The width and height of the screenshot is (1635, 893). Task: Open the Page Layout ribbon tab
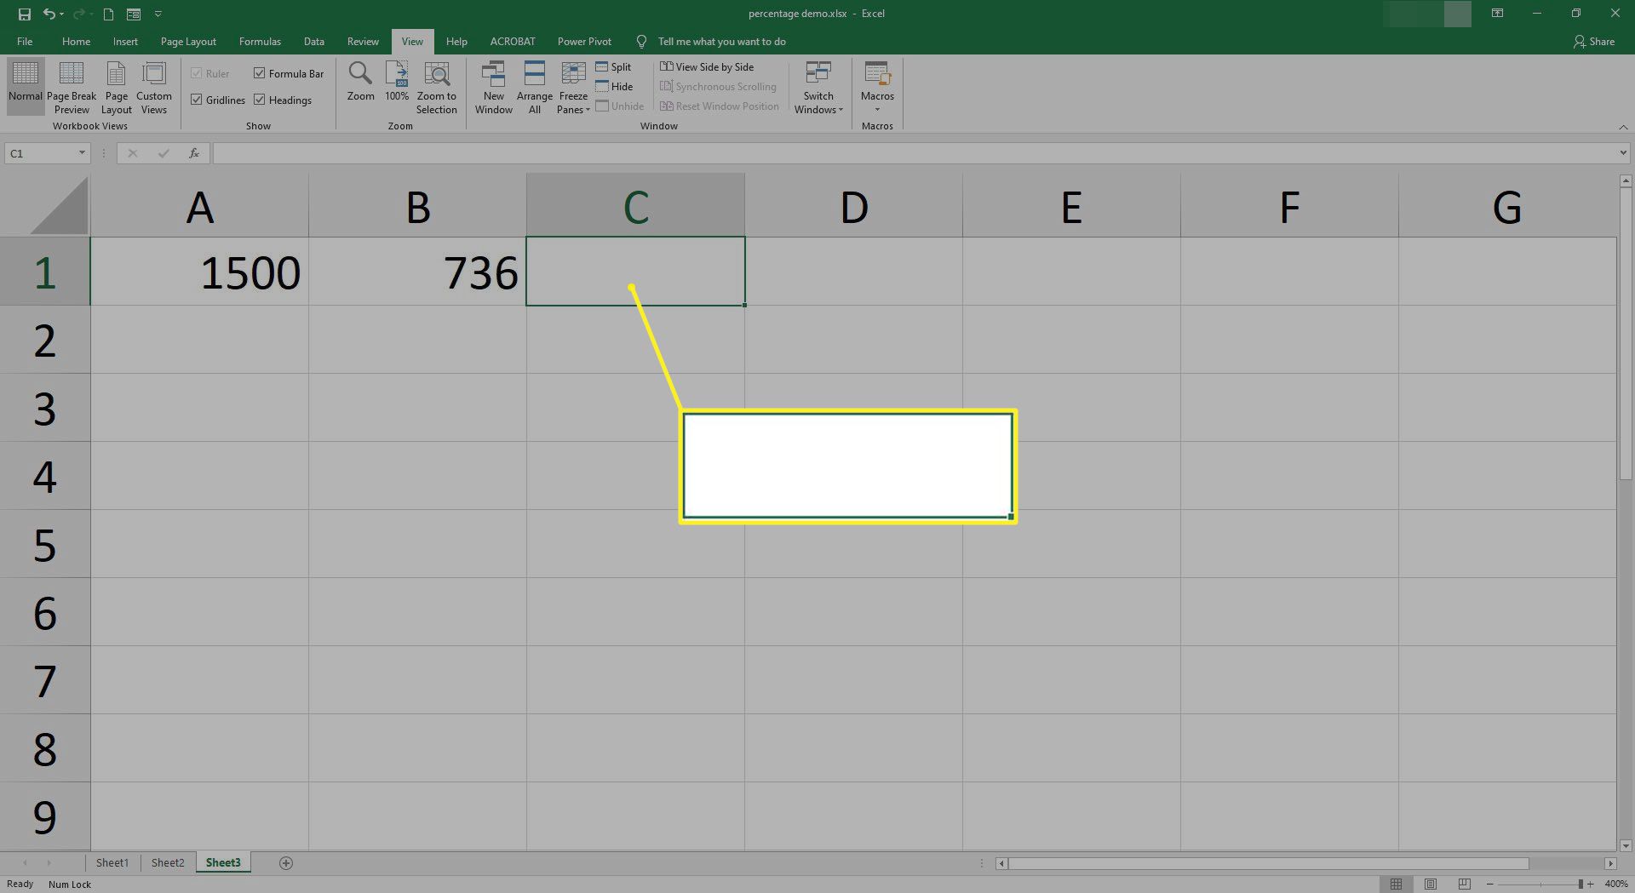[x=188, y=41]
